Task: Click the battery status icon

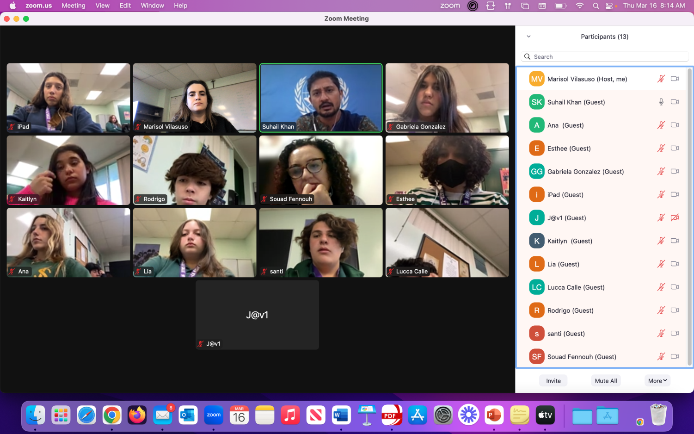Action: pyautogui.click(x=560, y=6)
